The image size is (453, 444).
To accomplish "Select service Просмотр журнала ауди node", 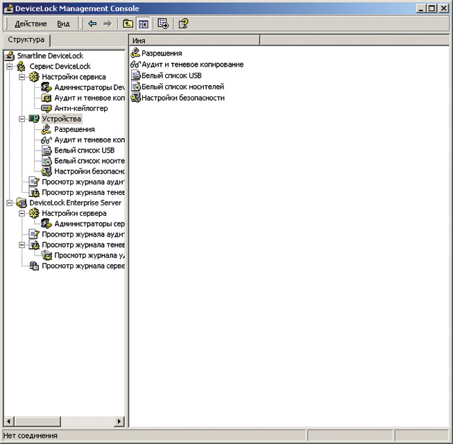I will pos(83,182).
